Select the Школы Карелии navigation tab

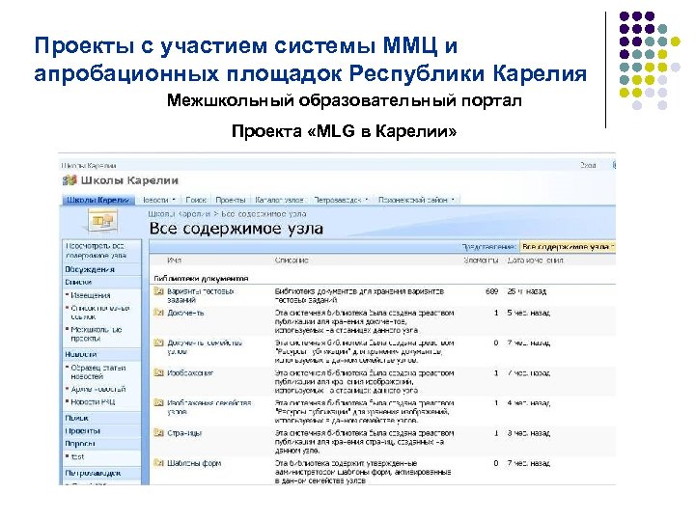click(x=97, y=200)
